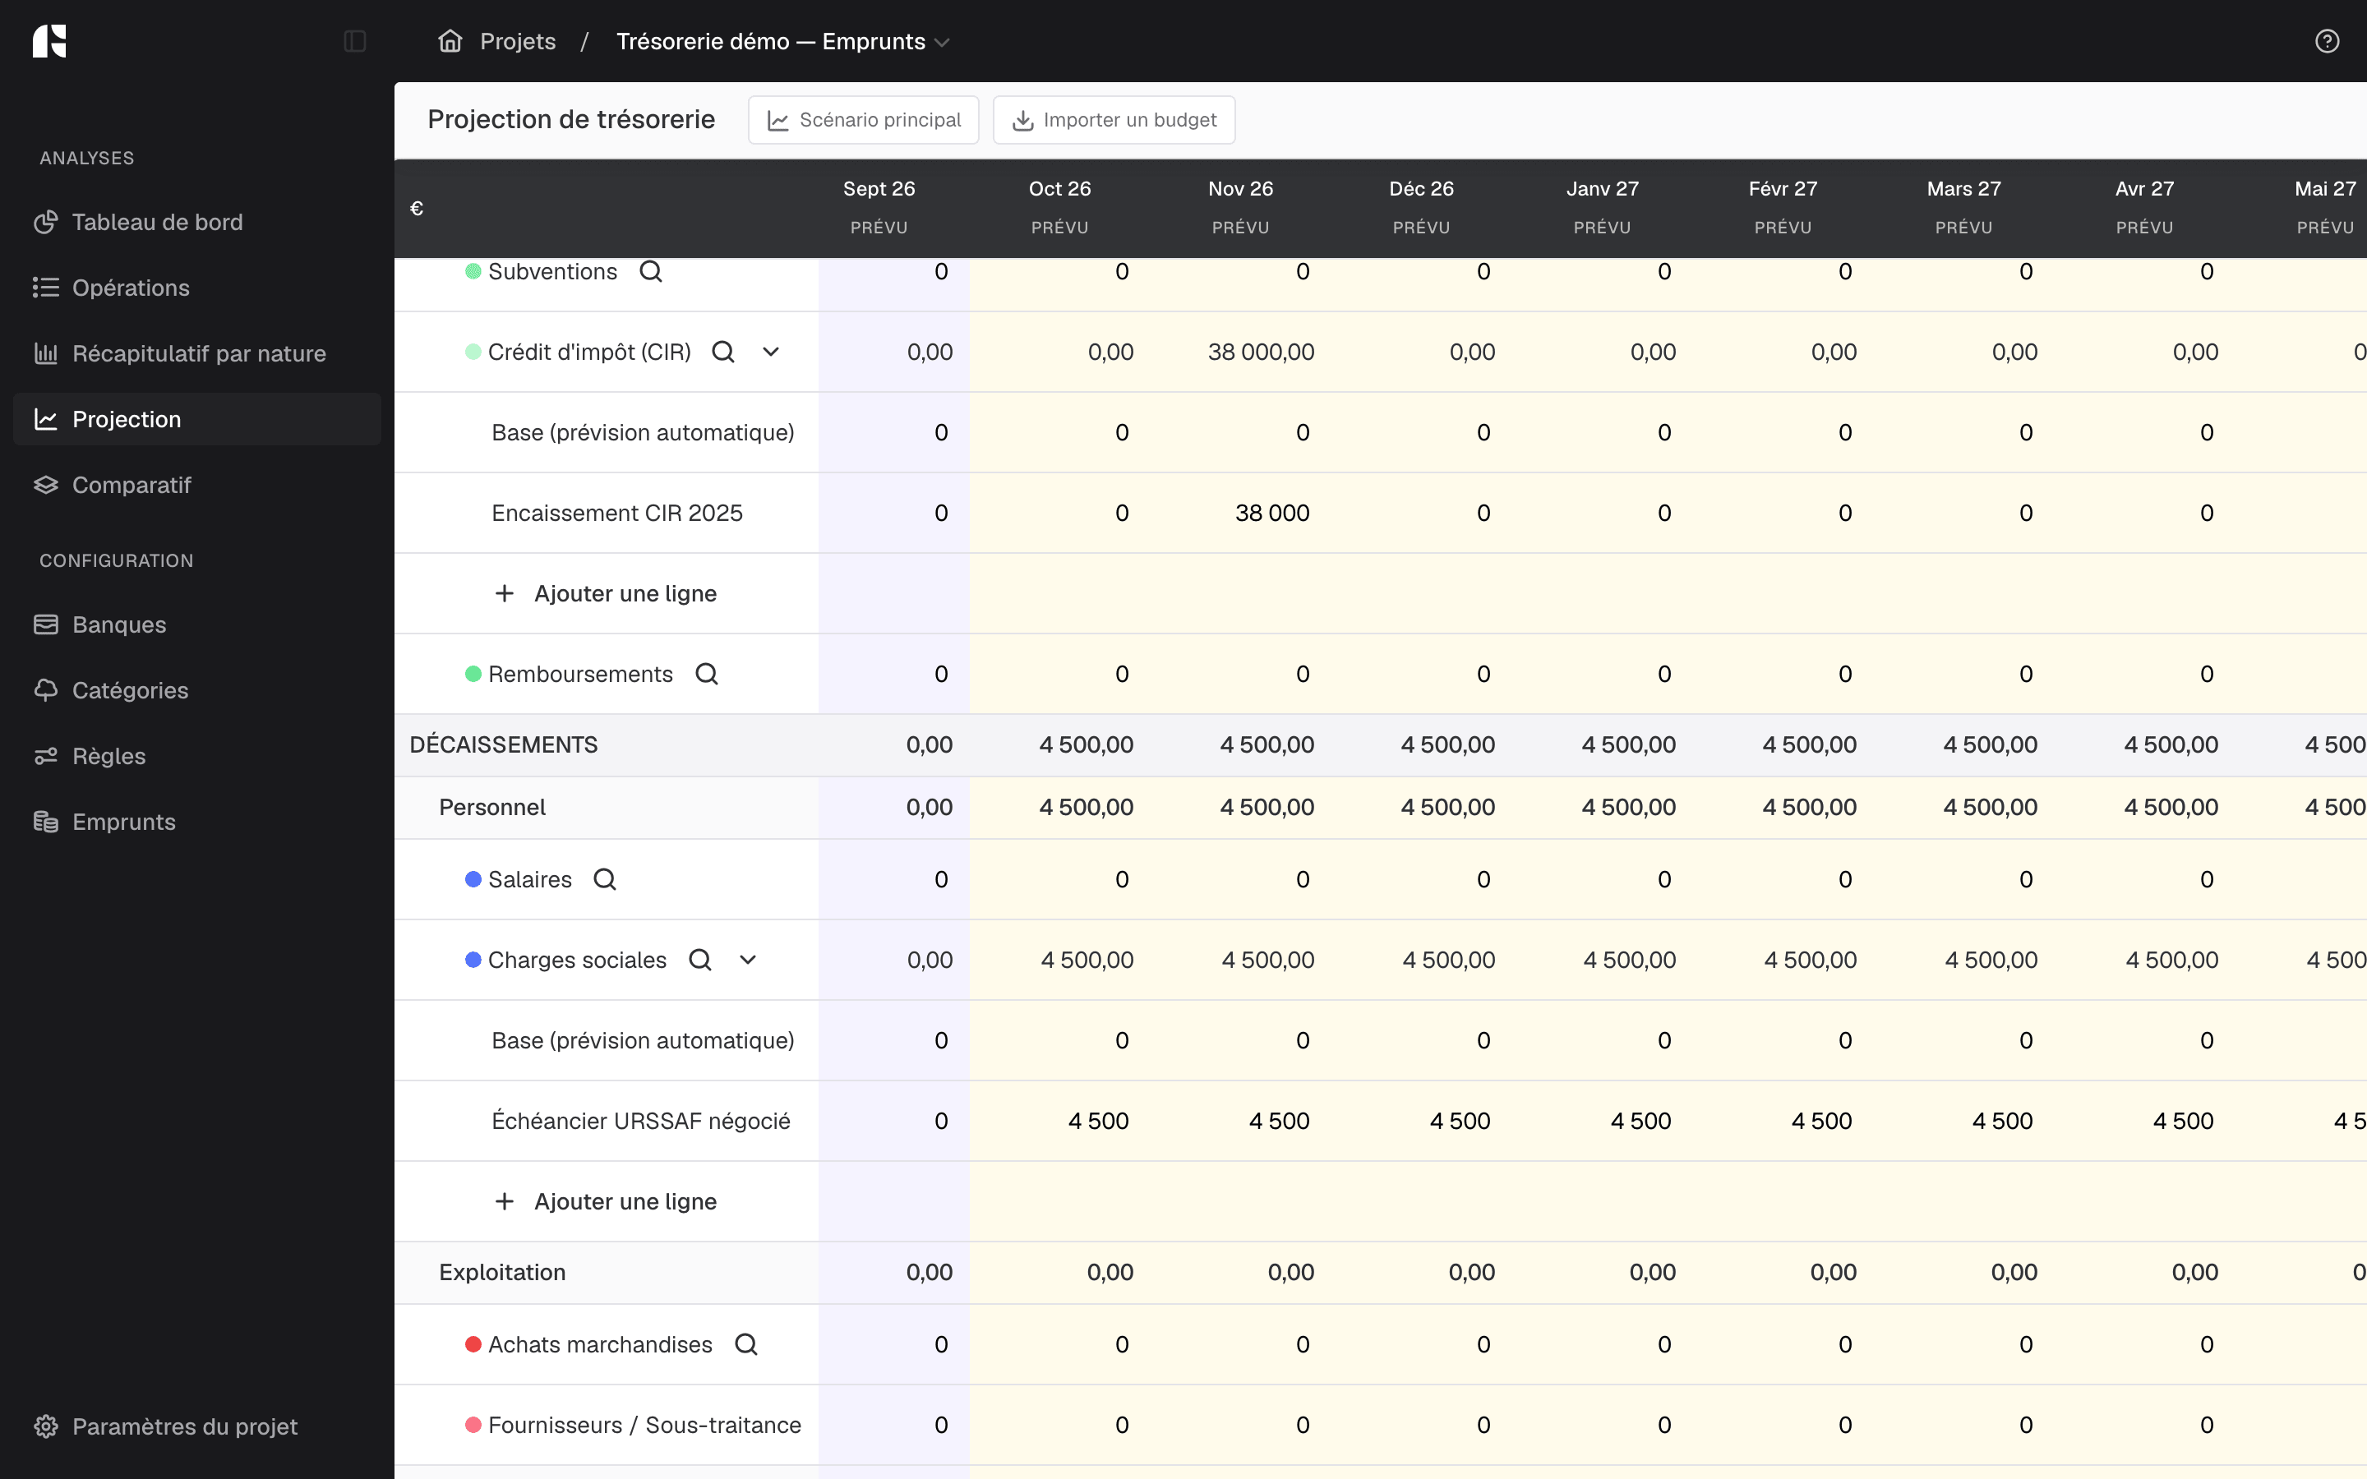Image resolution: width=2367 pixels, height=1479 pixels.
Task: Open the Trésorerie démo — Emprunts project dropdown
Action: [x=782, y=41]
